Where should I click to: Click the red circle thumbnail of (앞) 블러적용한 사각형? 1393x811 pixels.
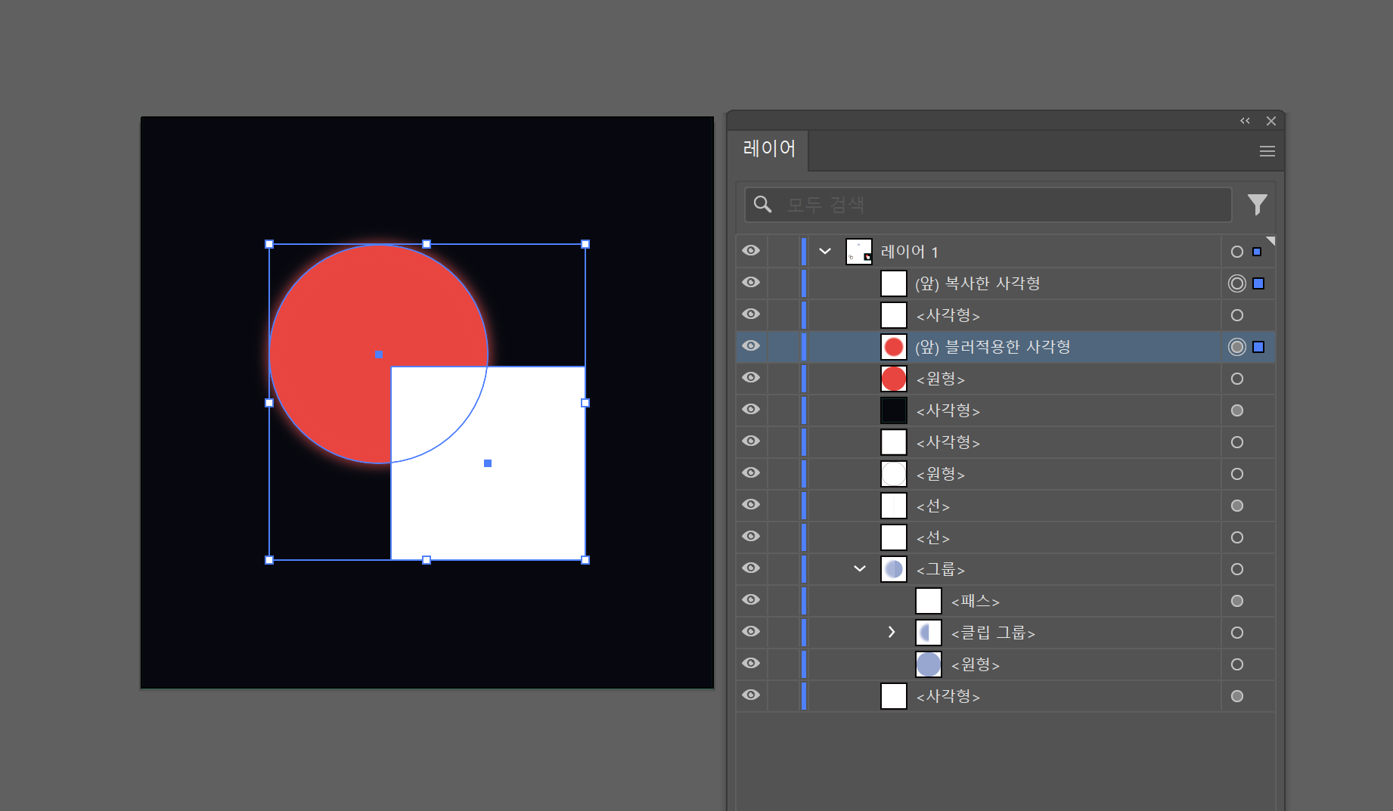(x=894, y=347)
